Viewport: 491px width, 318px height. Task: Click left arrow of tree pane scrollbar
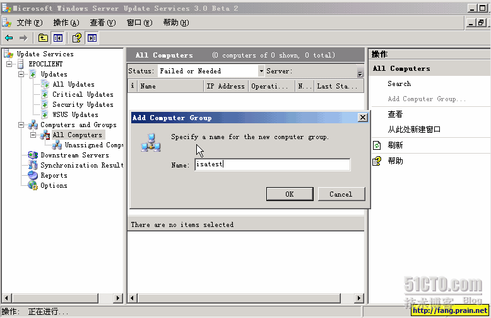7,298
